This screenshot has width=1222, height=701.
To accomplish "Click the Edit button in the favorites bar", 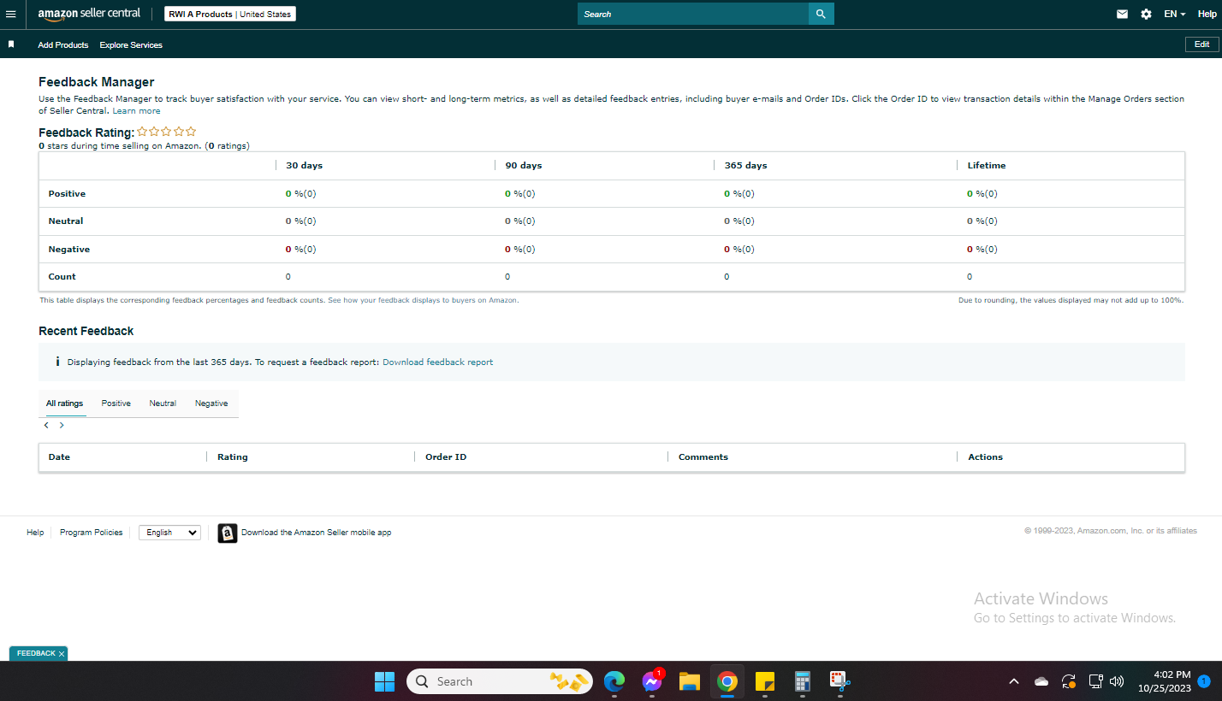I will [1201, 44].
